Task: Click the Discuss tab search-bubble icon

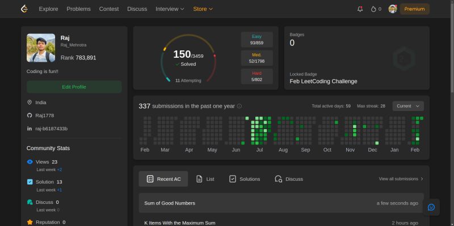Action: (x=278, y=179)
